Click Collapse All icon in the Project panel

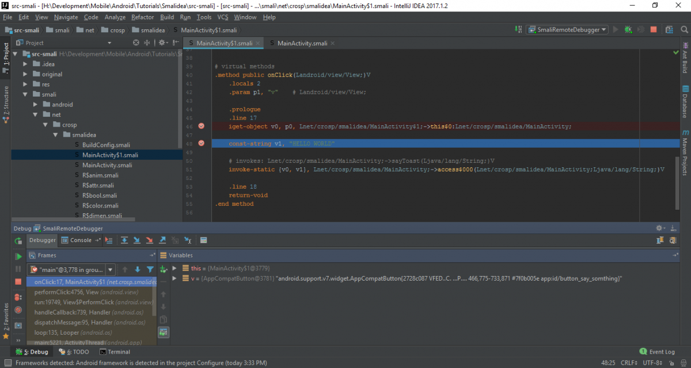[147, 43]
